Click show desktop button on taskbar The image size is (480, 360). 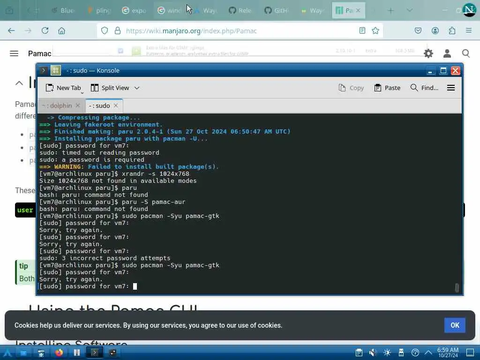(470, 352)
